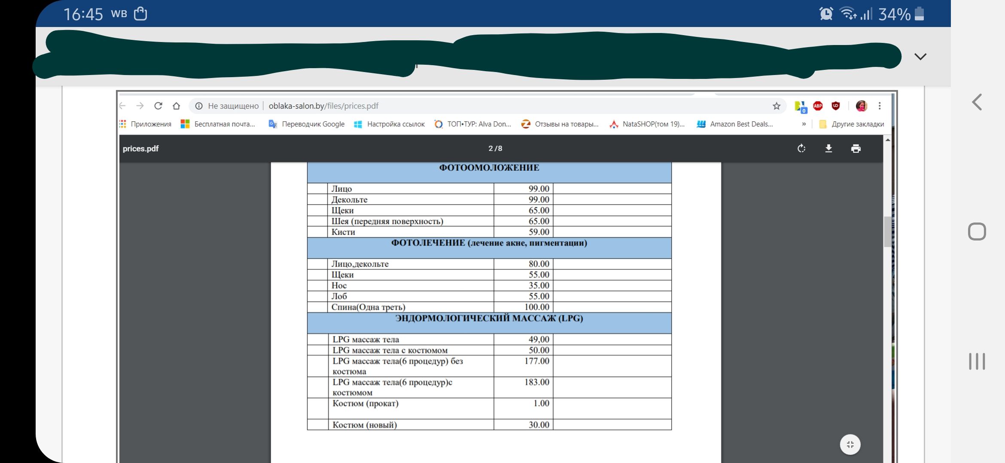Expand the top panel down arrow
The image size is (1005, 463).
click(x=920, y=57)
